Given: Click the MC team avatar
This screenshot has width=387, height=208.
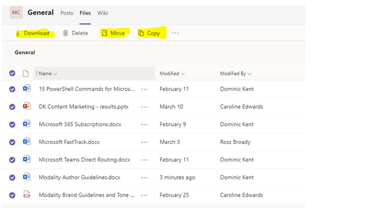Looking at the screenshot, I should (x=16, y=13).
